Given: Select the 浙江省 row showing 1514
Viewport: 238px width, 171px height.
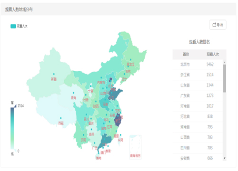Looking at the screenshot, I should 198,75.
